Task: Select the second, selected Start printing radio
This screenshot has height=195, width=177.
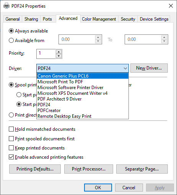Action: click(19, 104)
